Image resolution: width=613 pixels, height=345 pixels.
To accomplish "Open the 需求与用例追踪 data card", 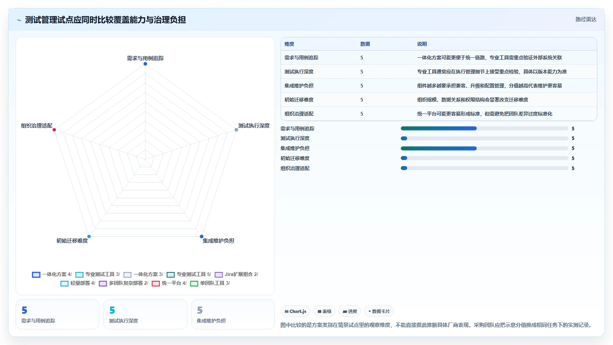I will (x=57, y=314).
